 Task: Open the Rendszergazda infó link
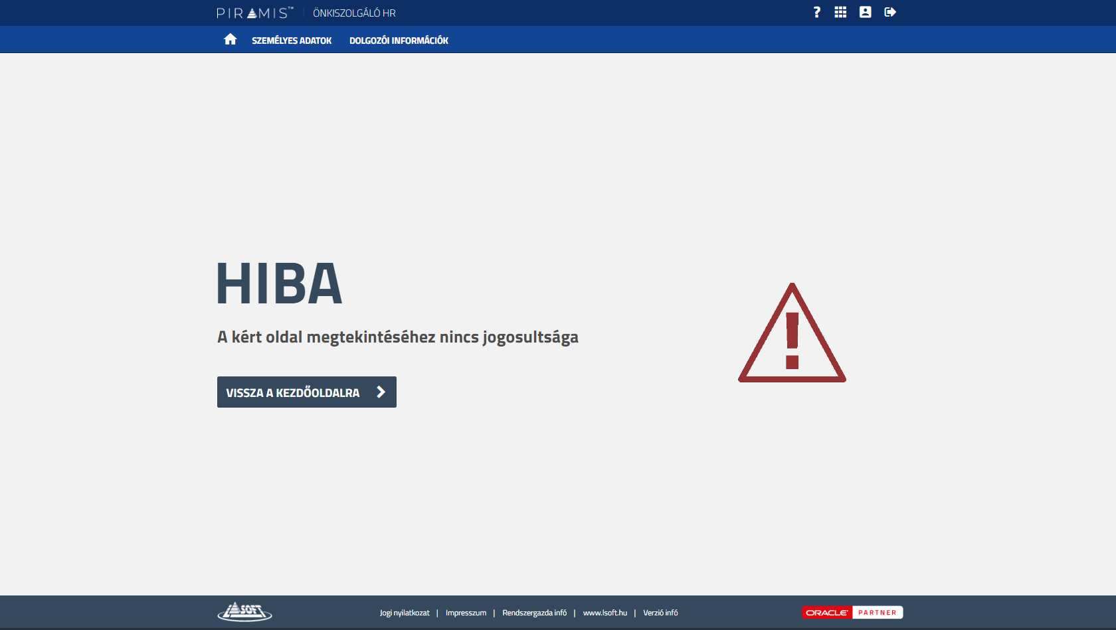[x=534, y=613]
